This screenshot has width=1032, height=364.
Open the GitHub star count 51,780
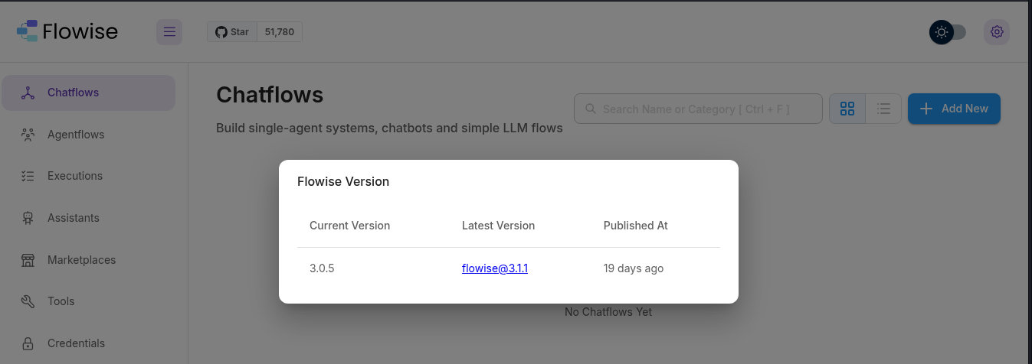pyautogui.click(x=279, y=32)
